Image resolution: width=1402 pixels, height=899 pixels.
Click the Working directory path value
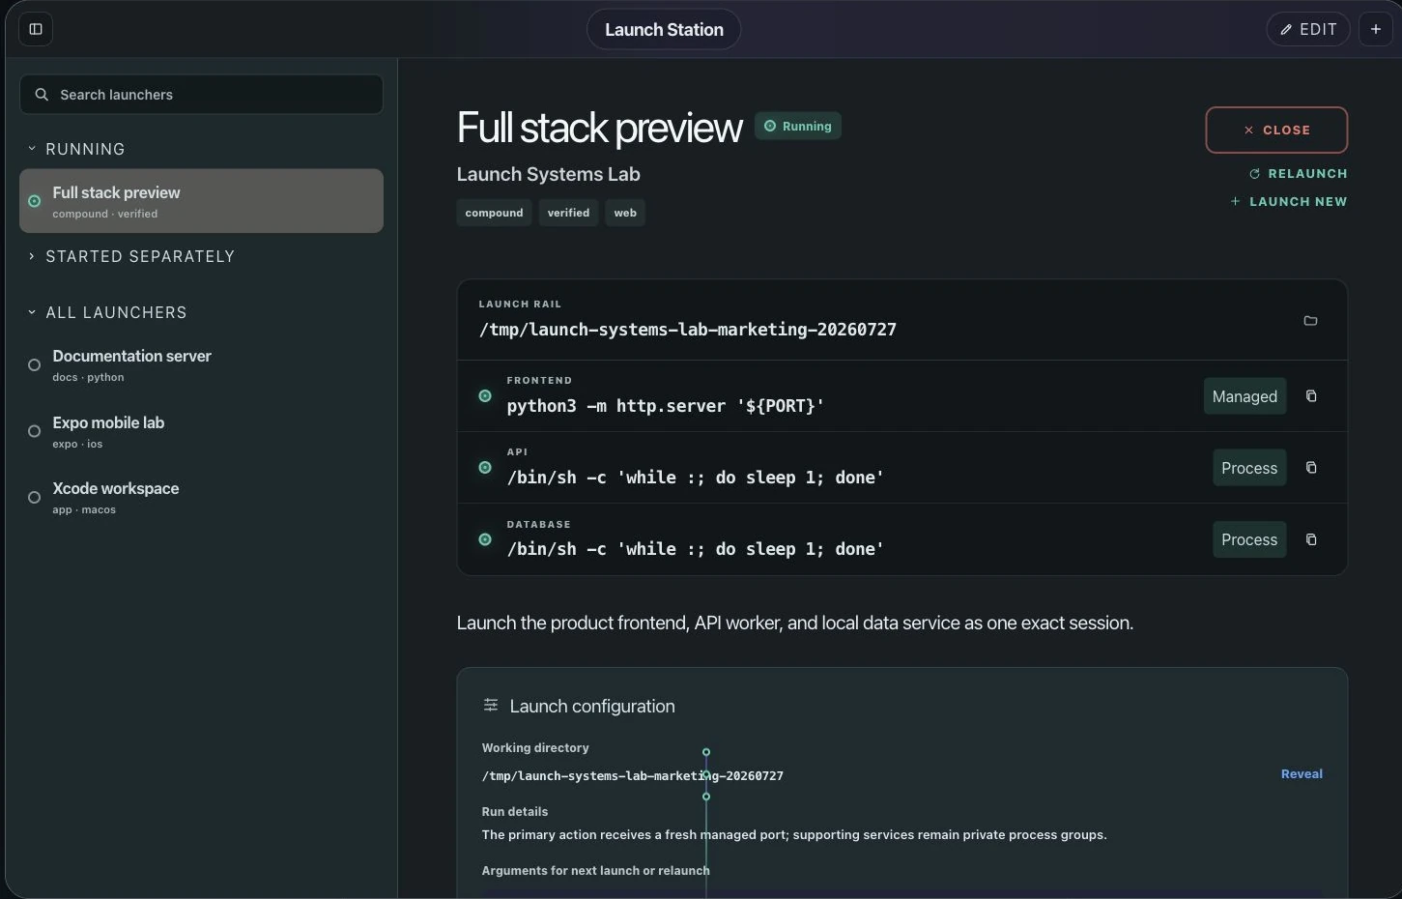pyautogui.click(x=633, y=776)
